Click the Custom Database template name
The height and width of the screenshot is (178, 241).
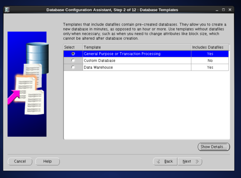click(x=100, y=61)
